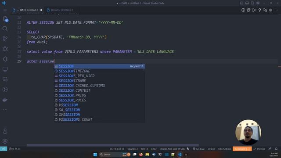281x158 pixels.
Task: Pick SESSION_CACHED_CURSORS suggestion
Action: click(x=100, y=86)
